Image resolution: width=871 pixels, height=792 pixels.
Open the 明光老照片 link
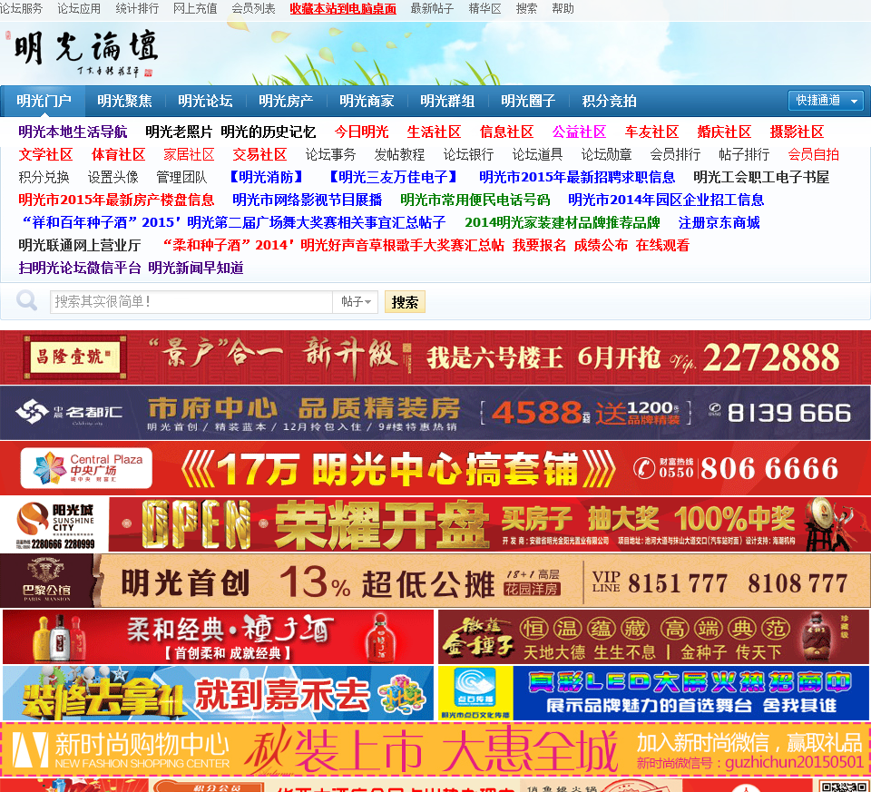point(179,132)
